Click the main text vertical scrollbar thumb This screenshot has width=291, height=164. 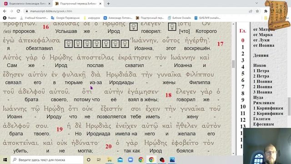[x=233, y=64]
